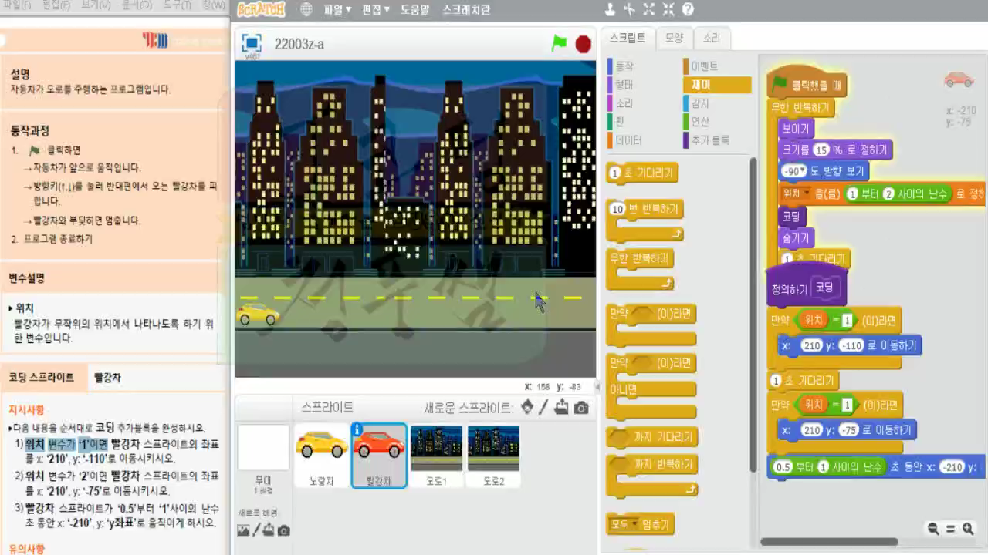The image size is (988, 555).
Task: Start the project with the green flag
Action: pyautogui.click(x=559, y=44)
